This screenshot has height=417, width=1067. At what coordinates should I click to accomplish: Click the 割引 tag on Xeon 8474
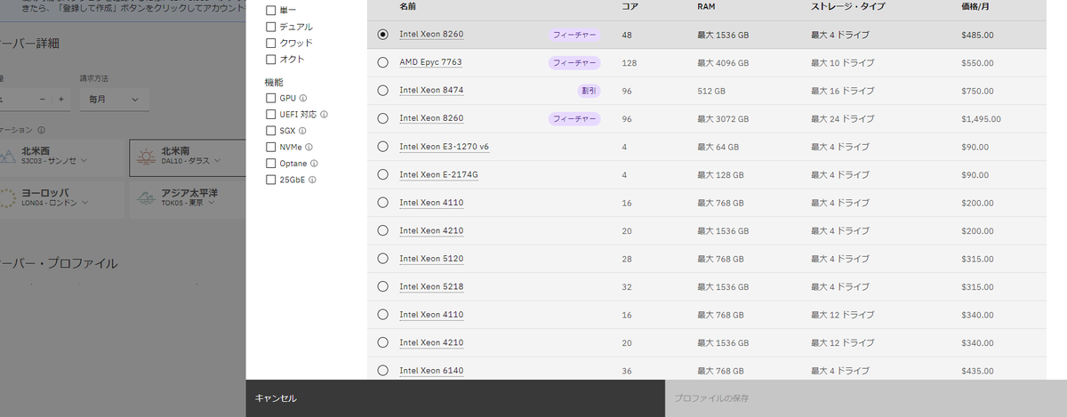pos(589,91)
